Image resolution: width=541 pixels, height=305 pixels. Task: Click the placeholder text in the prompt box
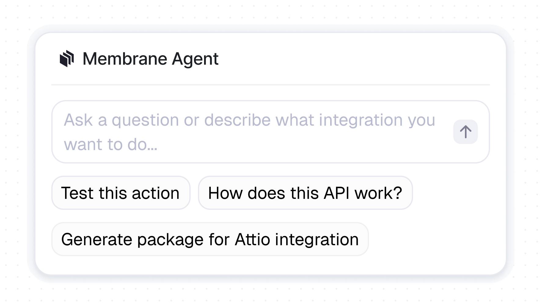pos(249,120)
